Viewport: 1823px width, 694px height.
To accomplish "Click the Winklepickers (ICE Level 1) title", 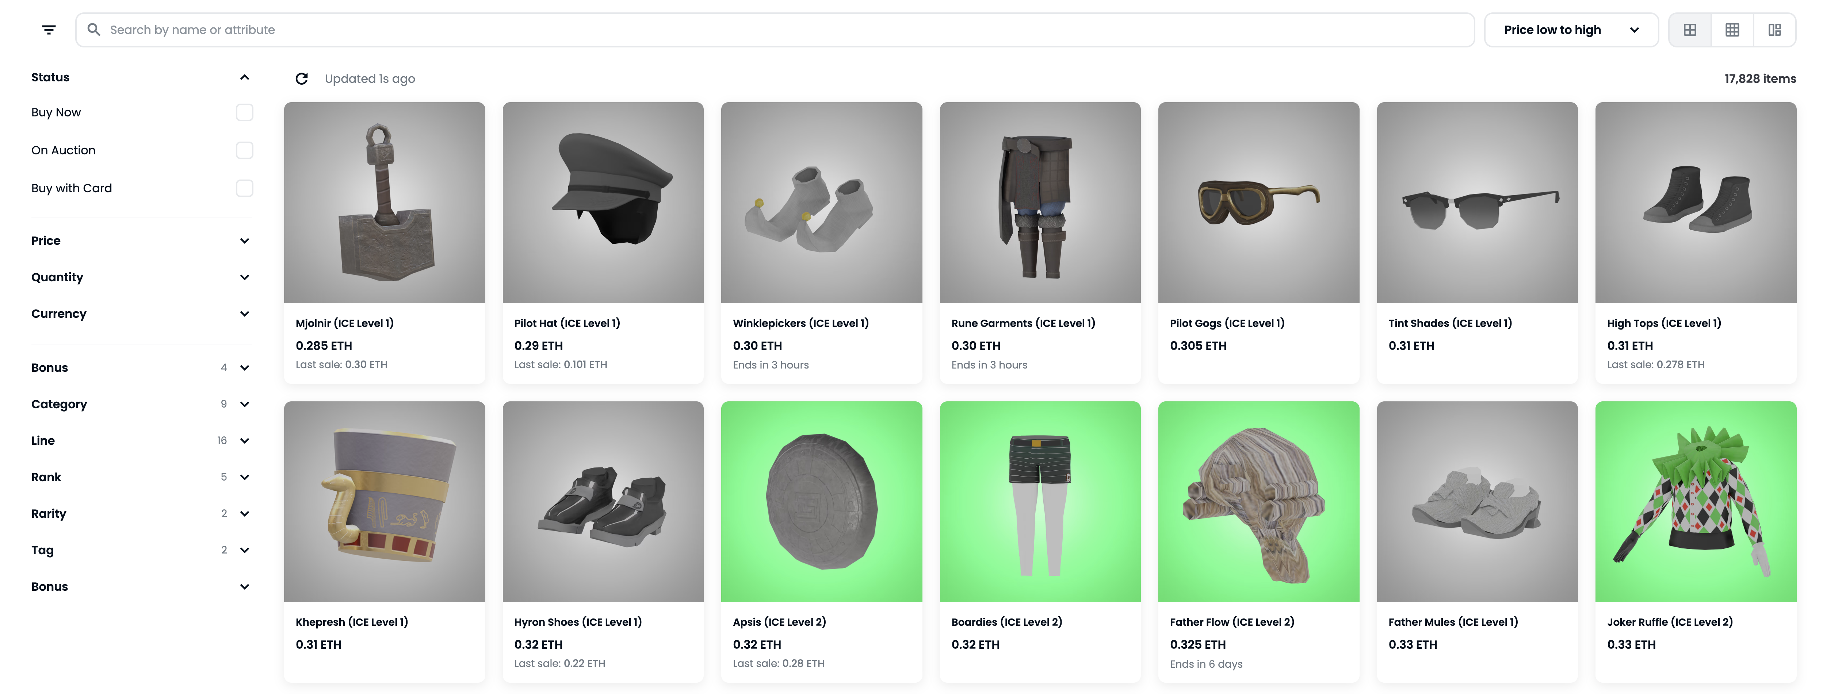I will click(x=800, y=323).
